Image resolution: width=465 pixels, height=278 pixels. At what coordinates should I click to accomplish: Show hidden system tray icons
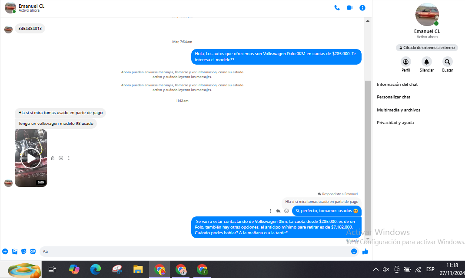376,269
